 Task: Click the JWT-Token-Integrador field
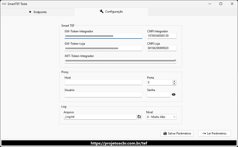[x=120, y=60]
